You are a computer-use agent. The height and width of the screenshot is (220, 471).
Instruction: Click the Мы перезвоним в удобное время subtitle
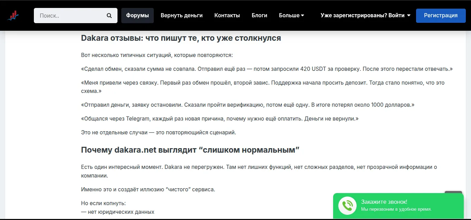click(x=396, y=209)
